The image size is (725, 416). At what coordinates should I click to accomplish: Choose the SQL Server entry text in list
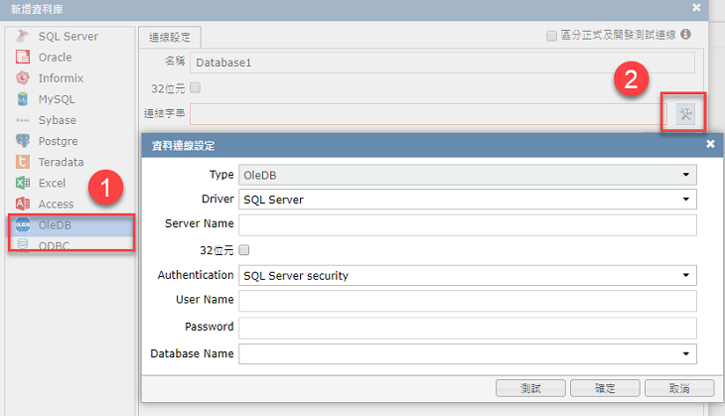coord(69,36)
